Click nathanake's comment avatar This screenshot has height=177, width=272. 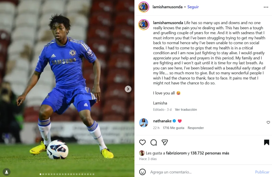click(144, 123)
